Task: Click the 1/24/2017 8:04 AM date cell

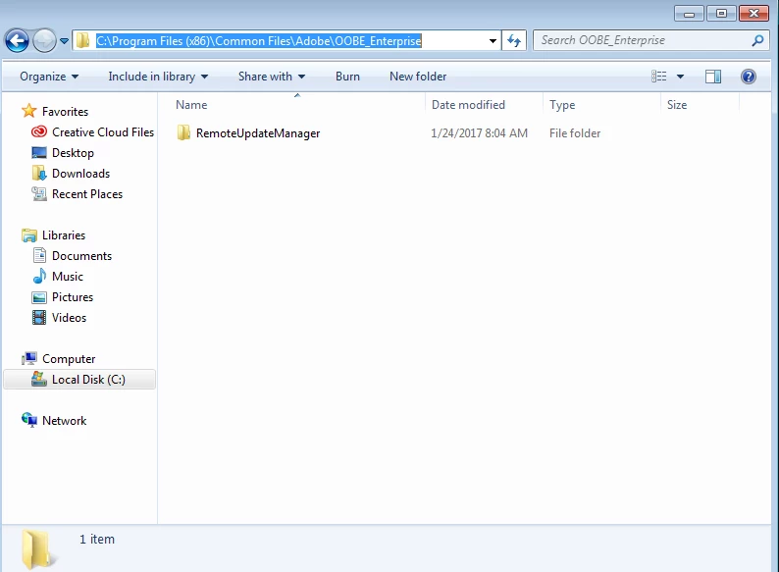Action: click(479, 133)
